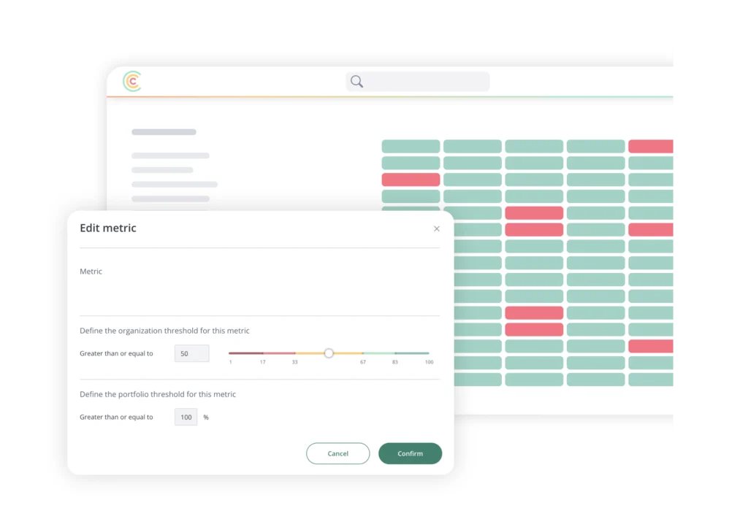Click the light green slider segment
This screenshot has height=527, width=748.
[x=379, y=353]
